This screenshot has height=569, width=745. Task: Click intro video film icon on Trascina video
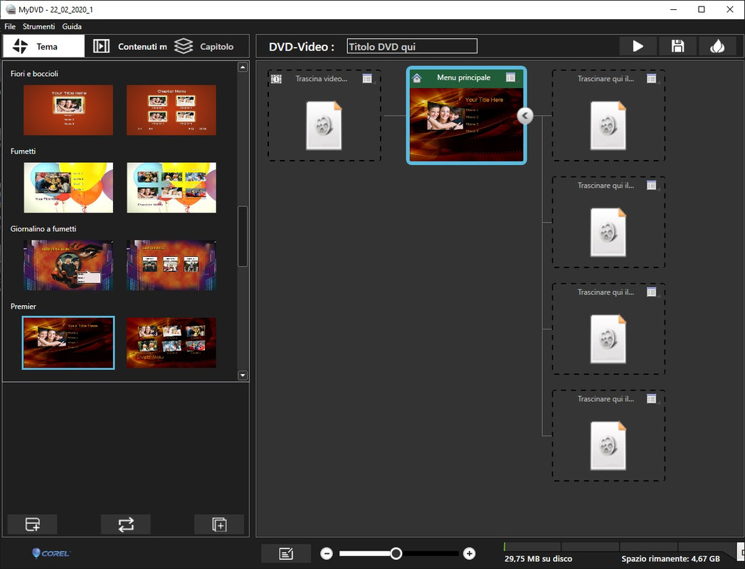click(276, 79)
